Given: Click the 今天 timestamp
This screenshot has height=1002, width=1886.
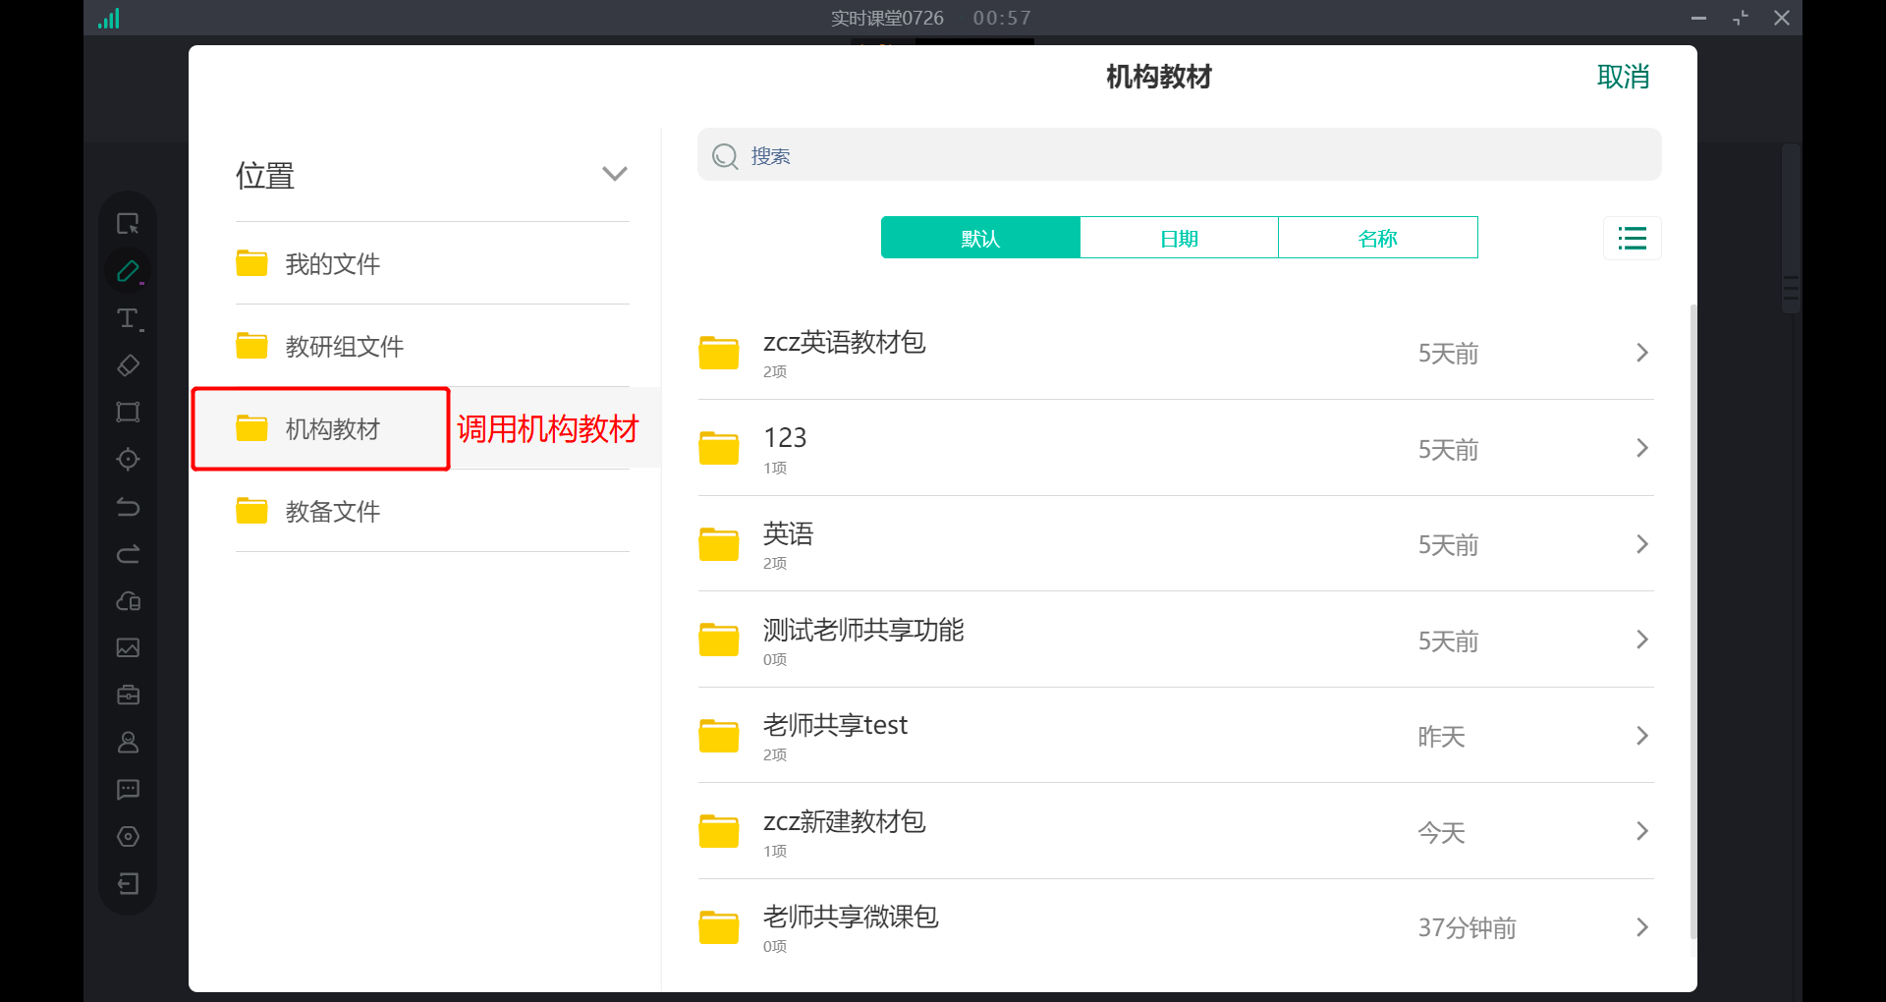Looking at the screenshot, I should (1441, 833).
